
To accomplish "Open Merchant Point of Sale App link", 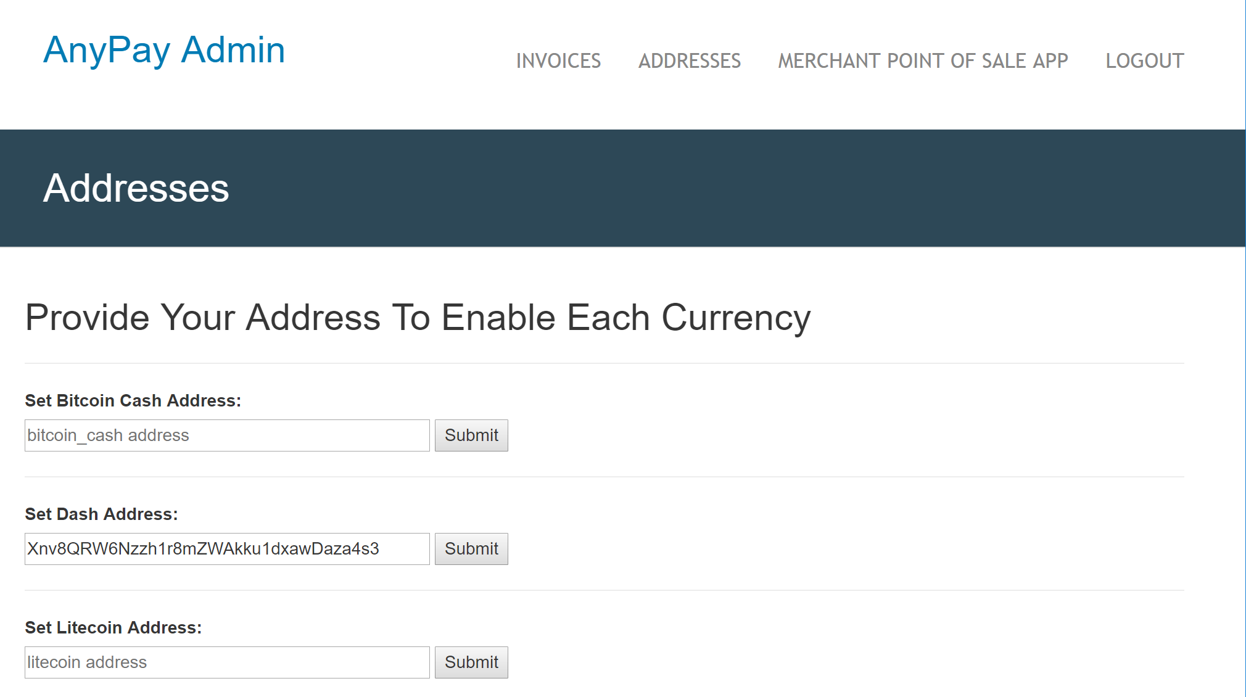I will (x=923, y=60).
